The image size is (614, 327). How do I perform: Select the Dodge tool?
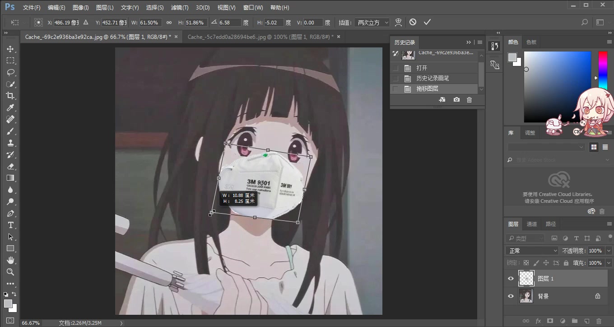pos(10,201)
